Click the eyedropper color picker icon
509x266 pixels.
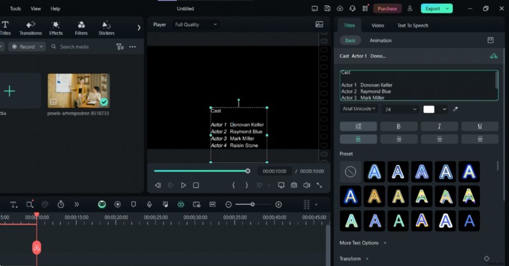click(x=456, y=109)
